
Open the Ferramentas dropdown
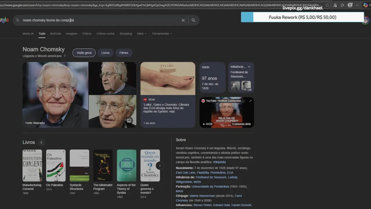[162, 34]
